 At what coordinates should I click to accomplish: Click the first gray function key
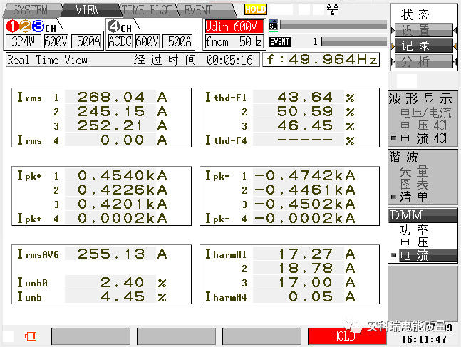91,336
